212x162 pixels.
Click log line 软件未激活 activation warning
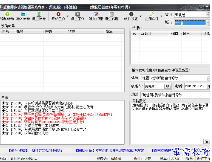coord(57,114)
